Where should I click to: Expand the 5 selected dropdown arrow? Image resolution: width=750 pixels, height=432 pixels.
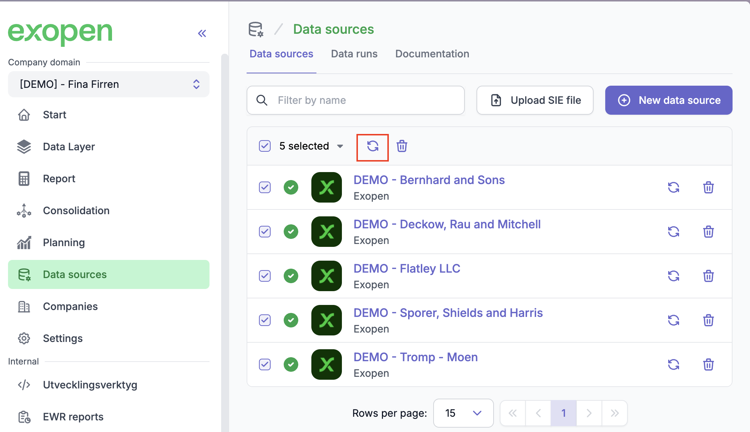340,146
